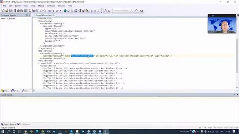This screenshot has width=239, height=134.
Task: Open the Search menu
Action: pos(18,6)
